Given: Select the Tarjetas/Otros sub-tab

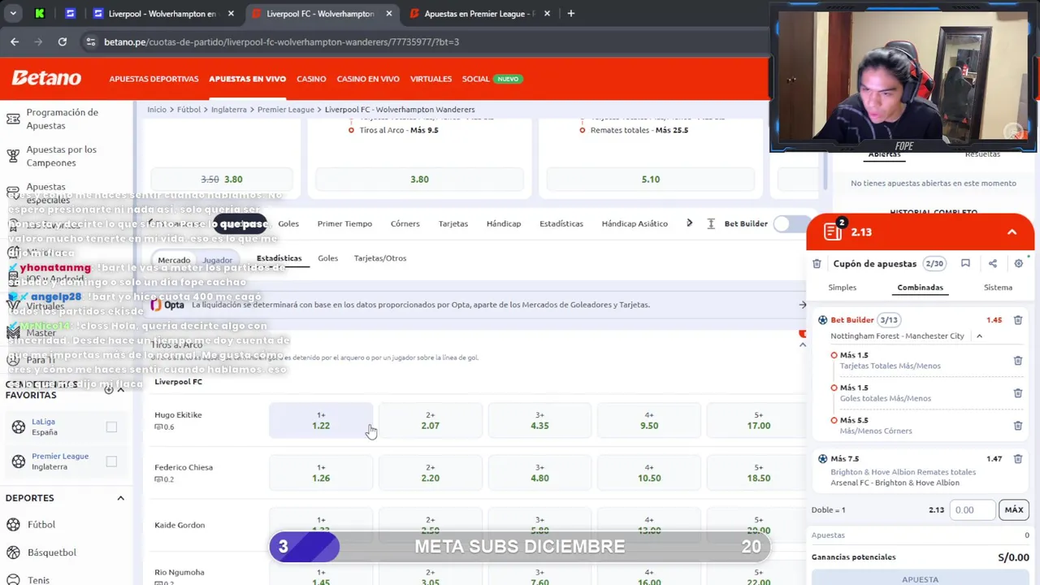Looking at the screenshot, I should (x=379, y=258).
